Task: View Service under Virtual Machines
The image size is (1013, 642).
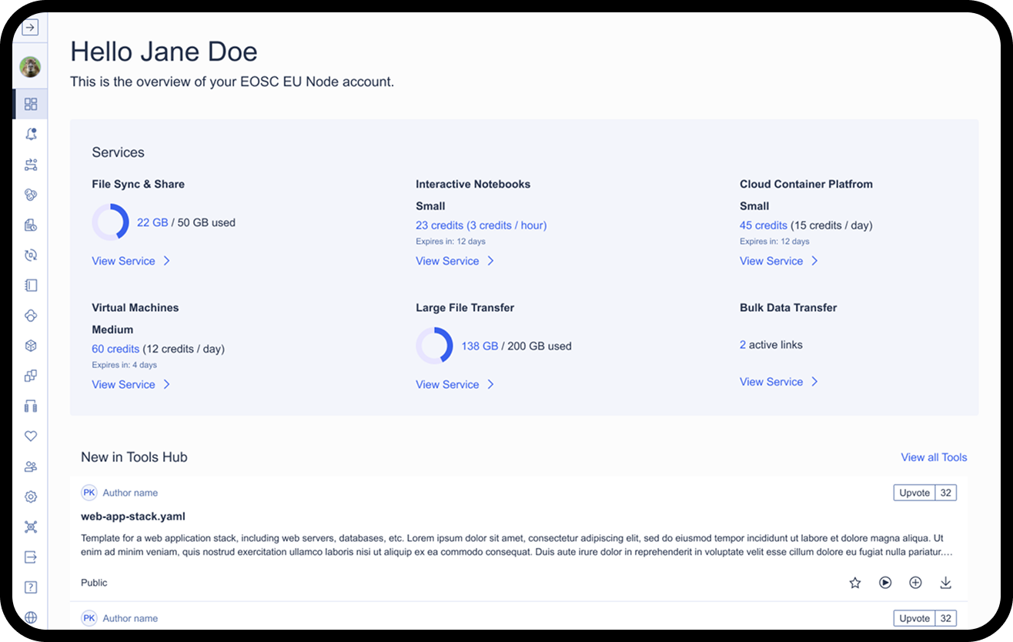Action: point(131,384)
